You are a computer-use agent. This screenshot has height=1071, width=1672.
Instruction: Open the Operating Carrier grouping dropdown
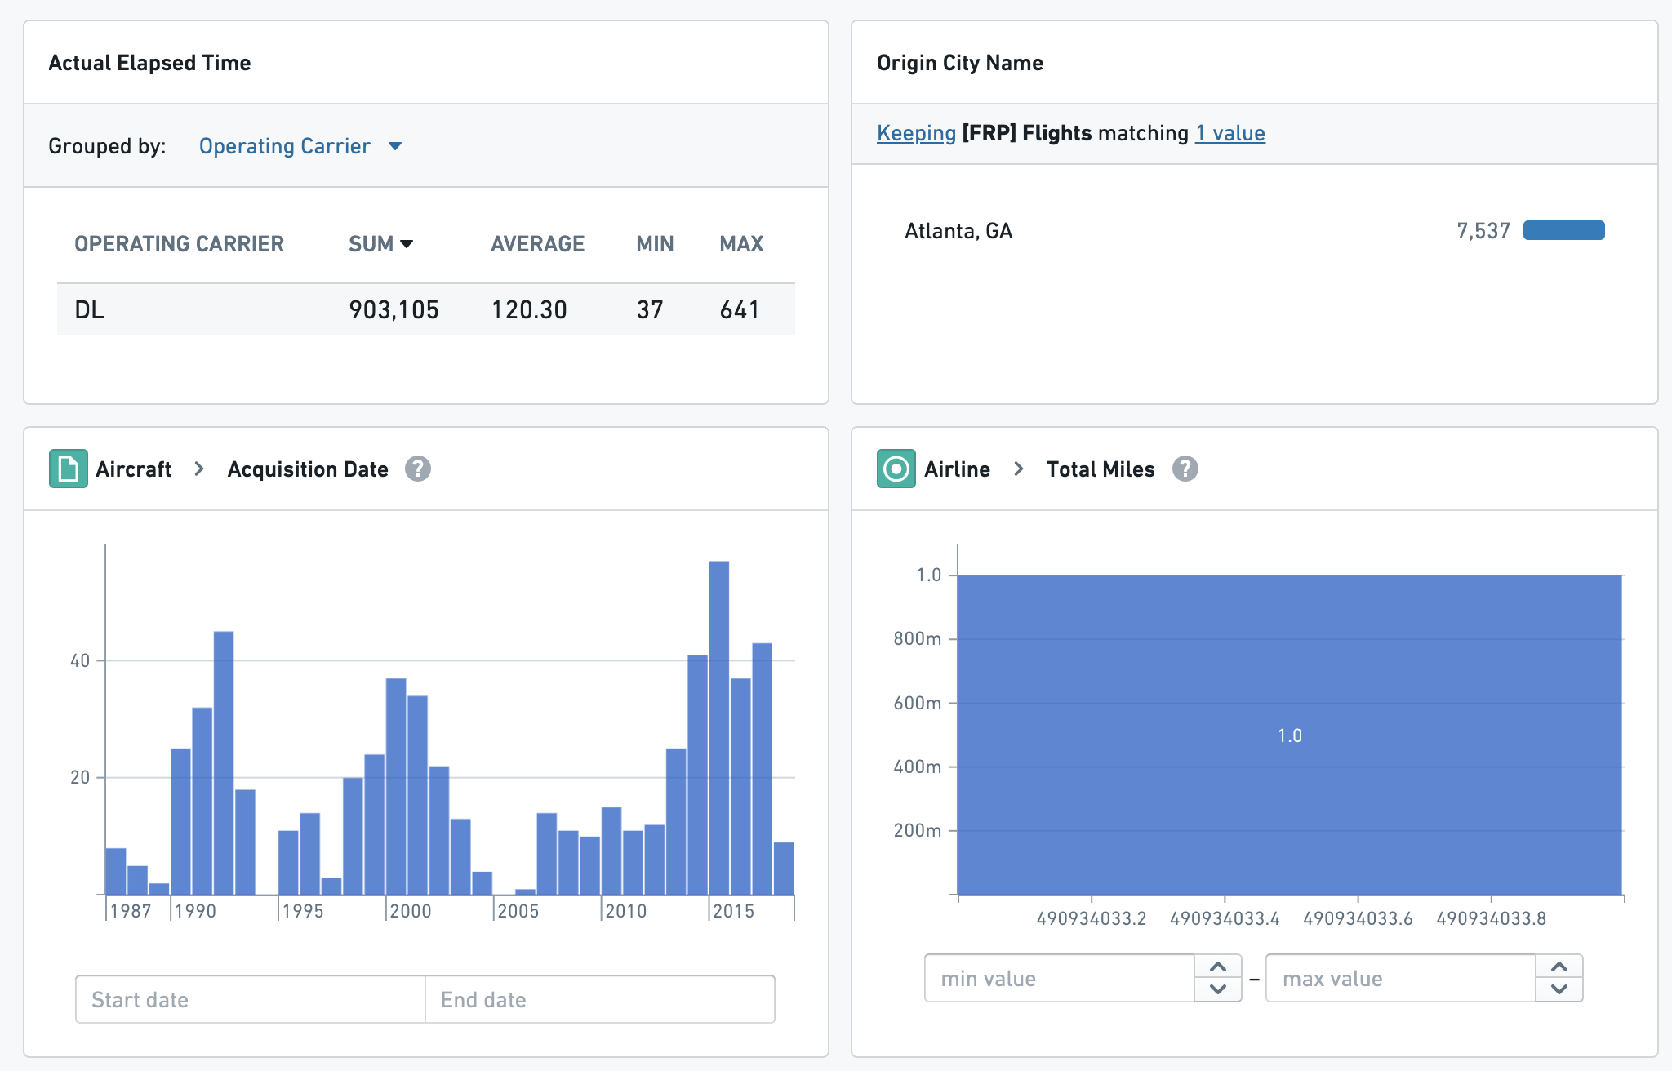pyautogui.click(x=300, y=146)
